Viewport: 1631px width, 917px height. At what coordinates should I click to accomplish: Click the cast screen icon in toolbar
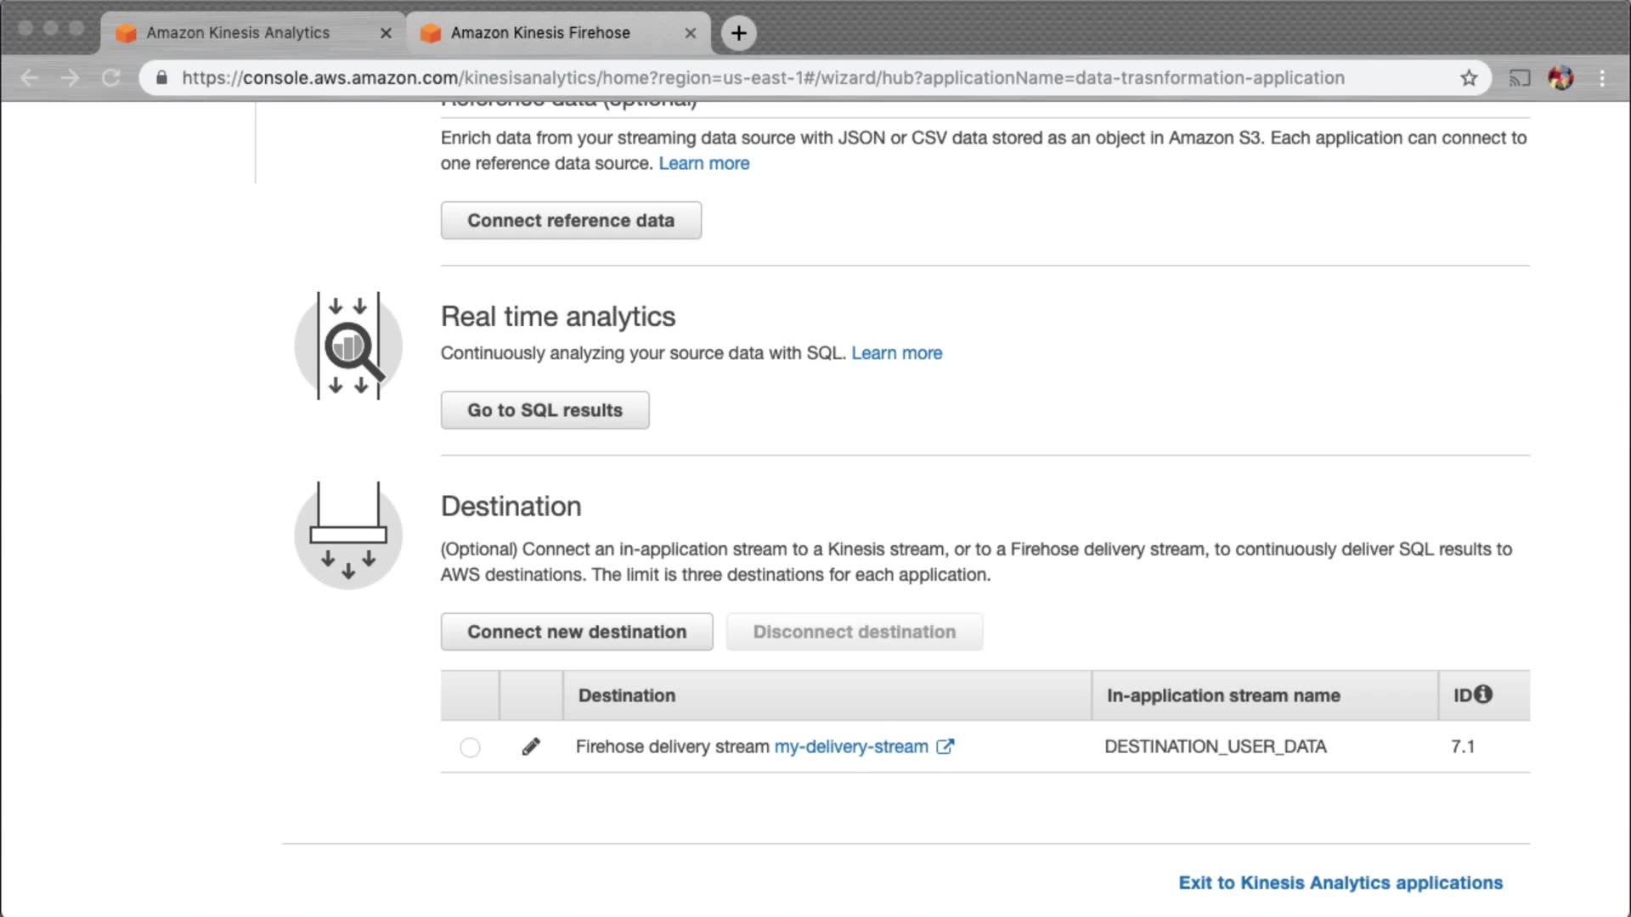1519,78
